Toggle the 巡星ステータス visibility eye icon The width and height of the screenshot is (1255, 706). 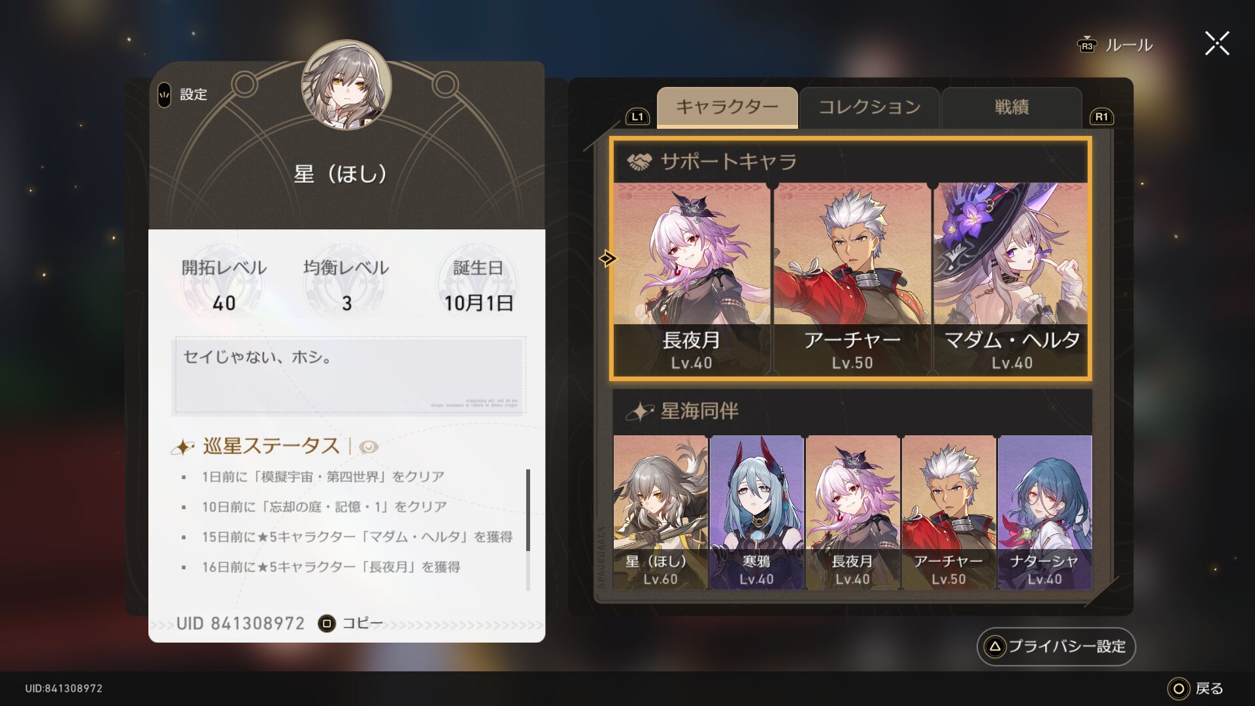pyautogui.click(x=369, y=447)
